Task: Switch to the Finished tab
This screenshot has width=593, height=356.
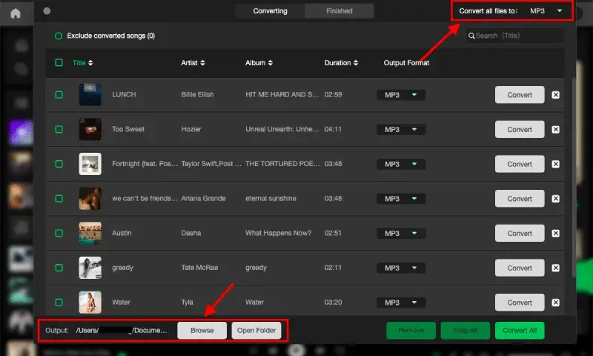Action: (x=339, y=11)
